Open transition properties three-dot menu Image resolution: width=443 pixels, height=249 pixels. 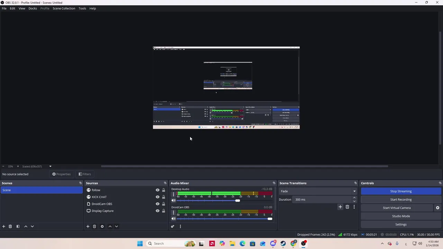(354, 207)
